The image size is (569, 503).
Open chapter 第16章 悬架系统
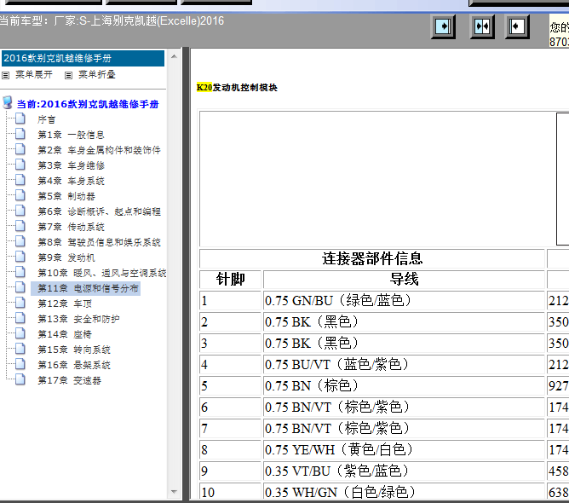(x=74, y=365)
